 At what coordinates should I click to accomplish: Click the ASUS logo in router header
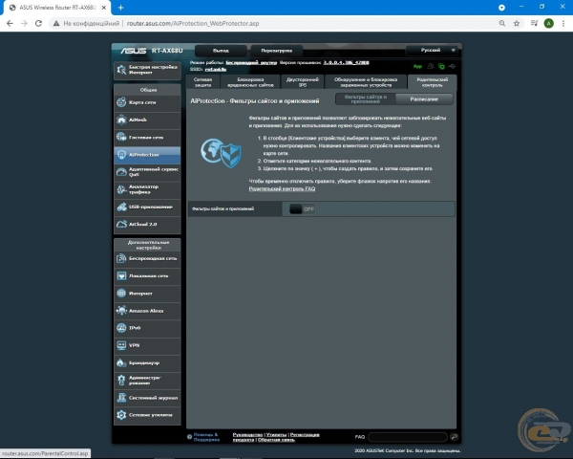coord(134,51)
